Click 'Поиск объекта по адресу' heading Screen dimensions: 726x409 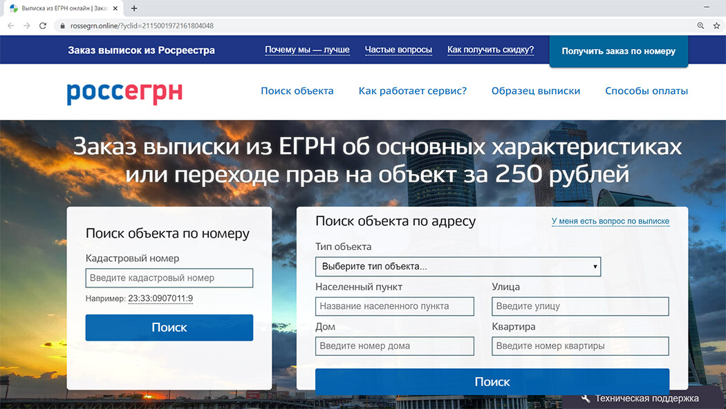click(x=395, y=221)
